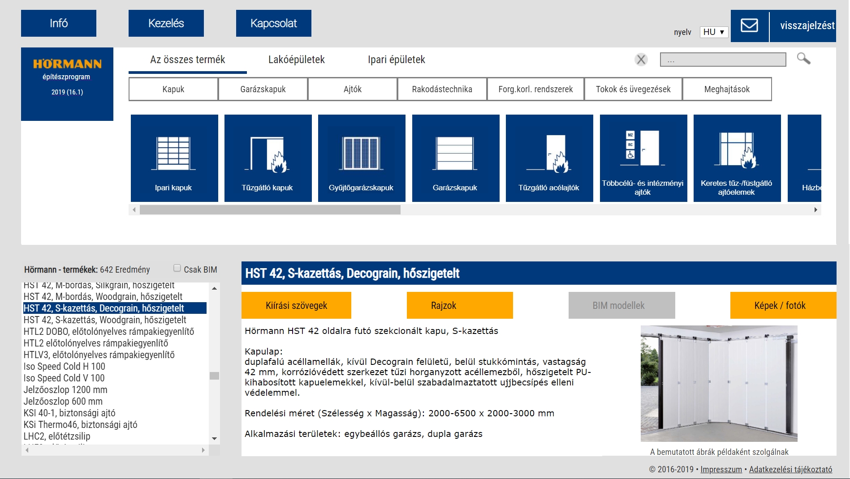Image resolution: width=850 pixels, height=479 pixels.
Task: Click the Infó button
Action: pyautogui.click(x=59, y=23)
